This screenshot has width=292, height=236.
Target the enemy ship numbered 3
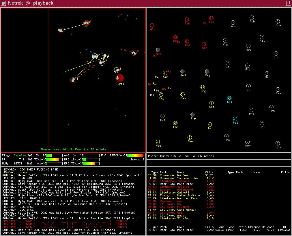pos(73,80)
